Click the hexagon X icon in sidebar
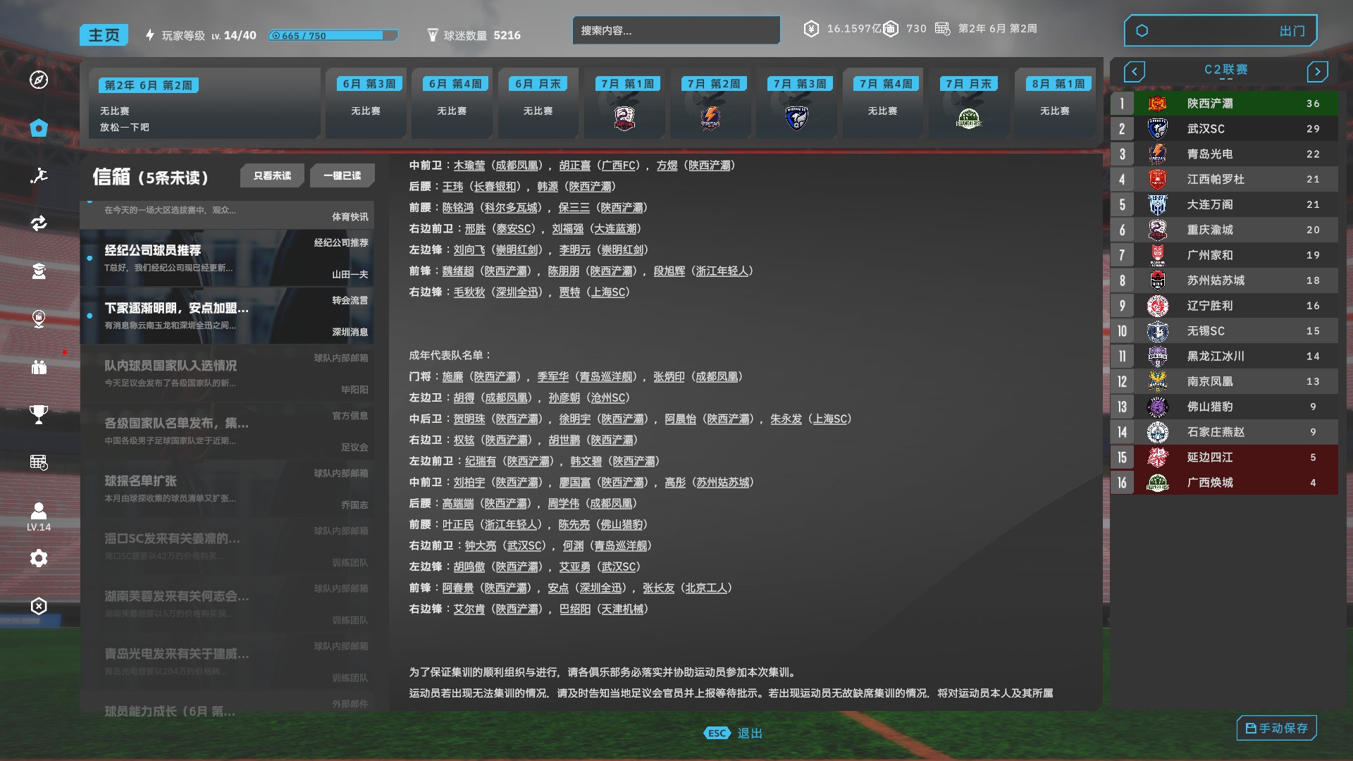The height and width of the screenshot is (761, 1353). point(39,607)
